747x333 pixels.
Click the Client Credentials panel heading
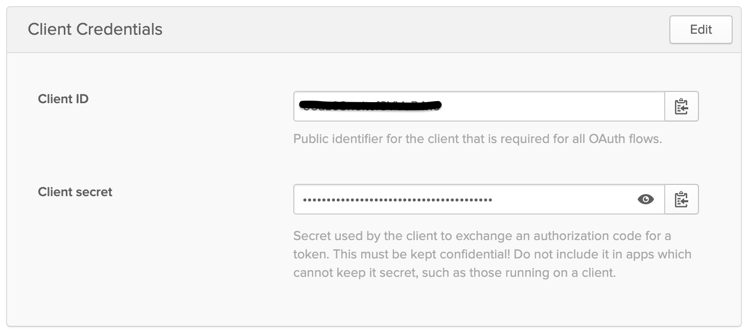pos(95,30)
